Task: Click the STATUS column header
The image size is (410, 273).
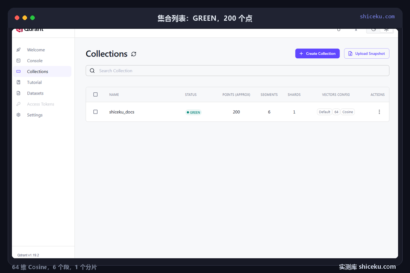Action: click(x=191, y=95)
